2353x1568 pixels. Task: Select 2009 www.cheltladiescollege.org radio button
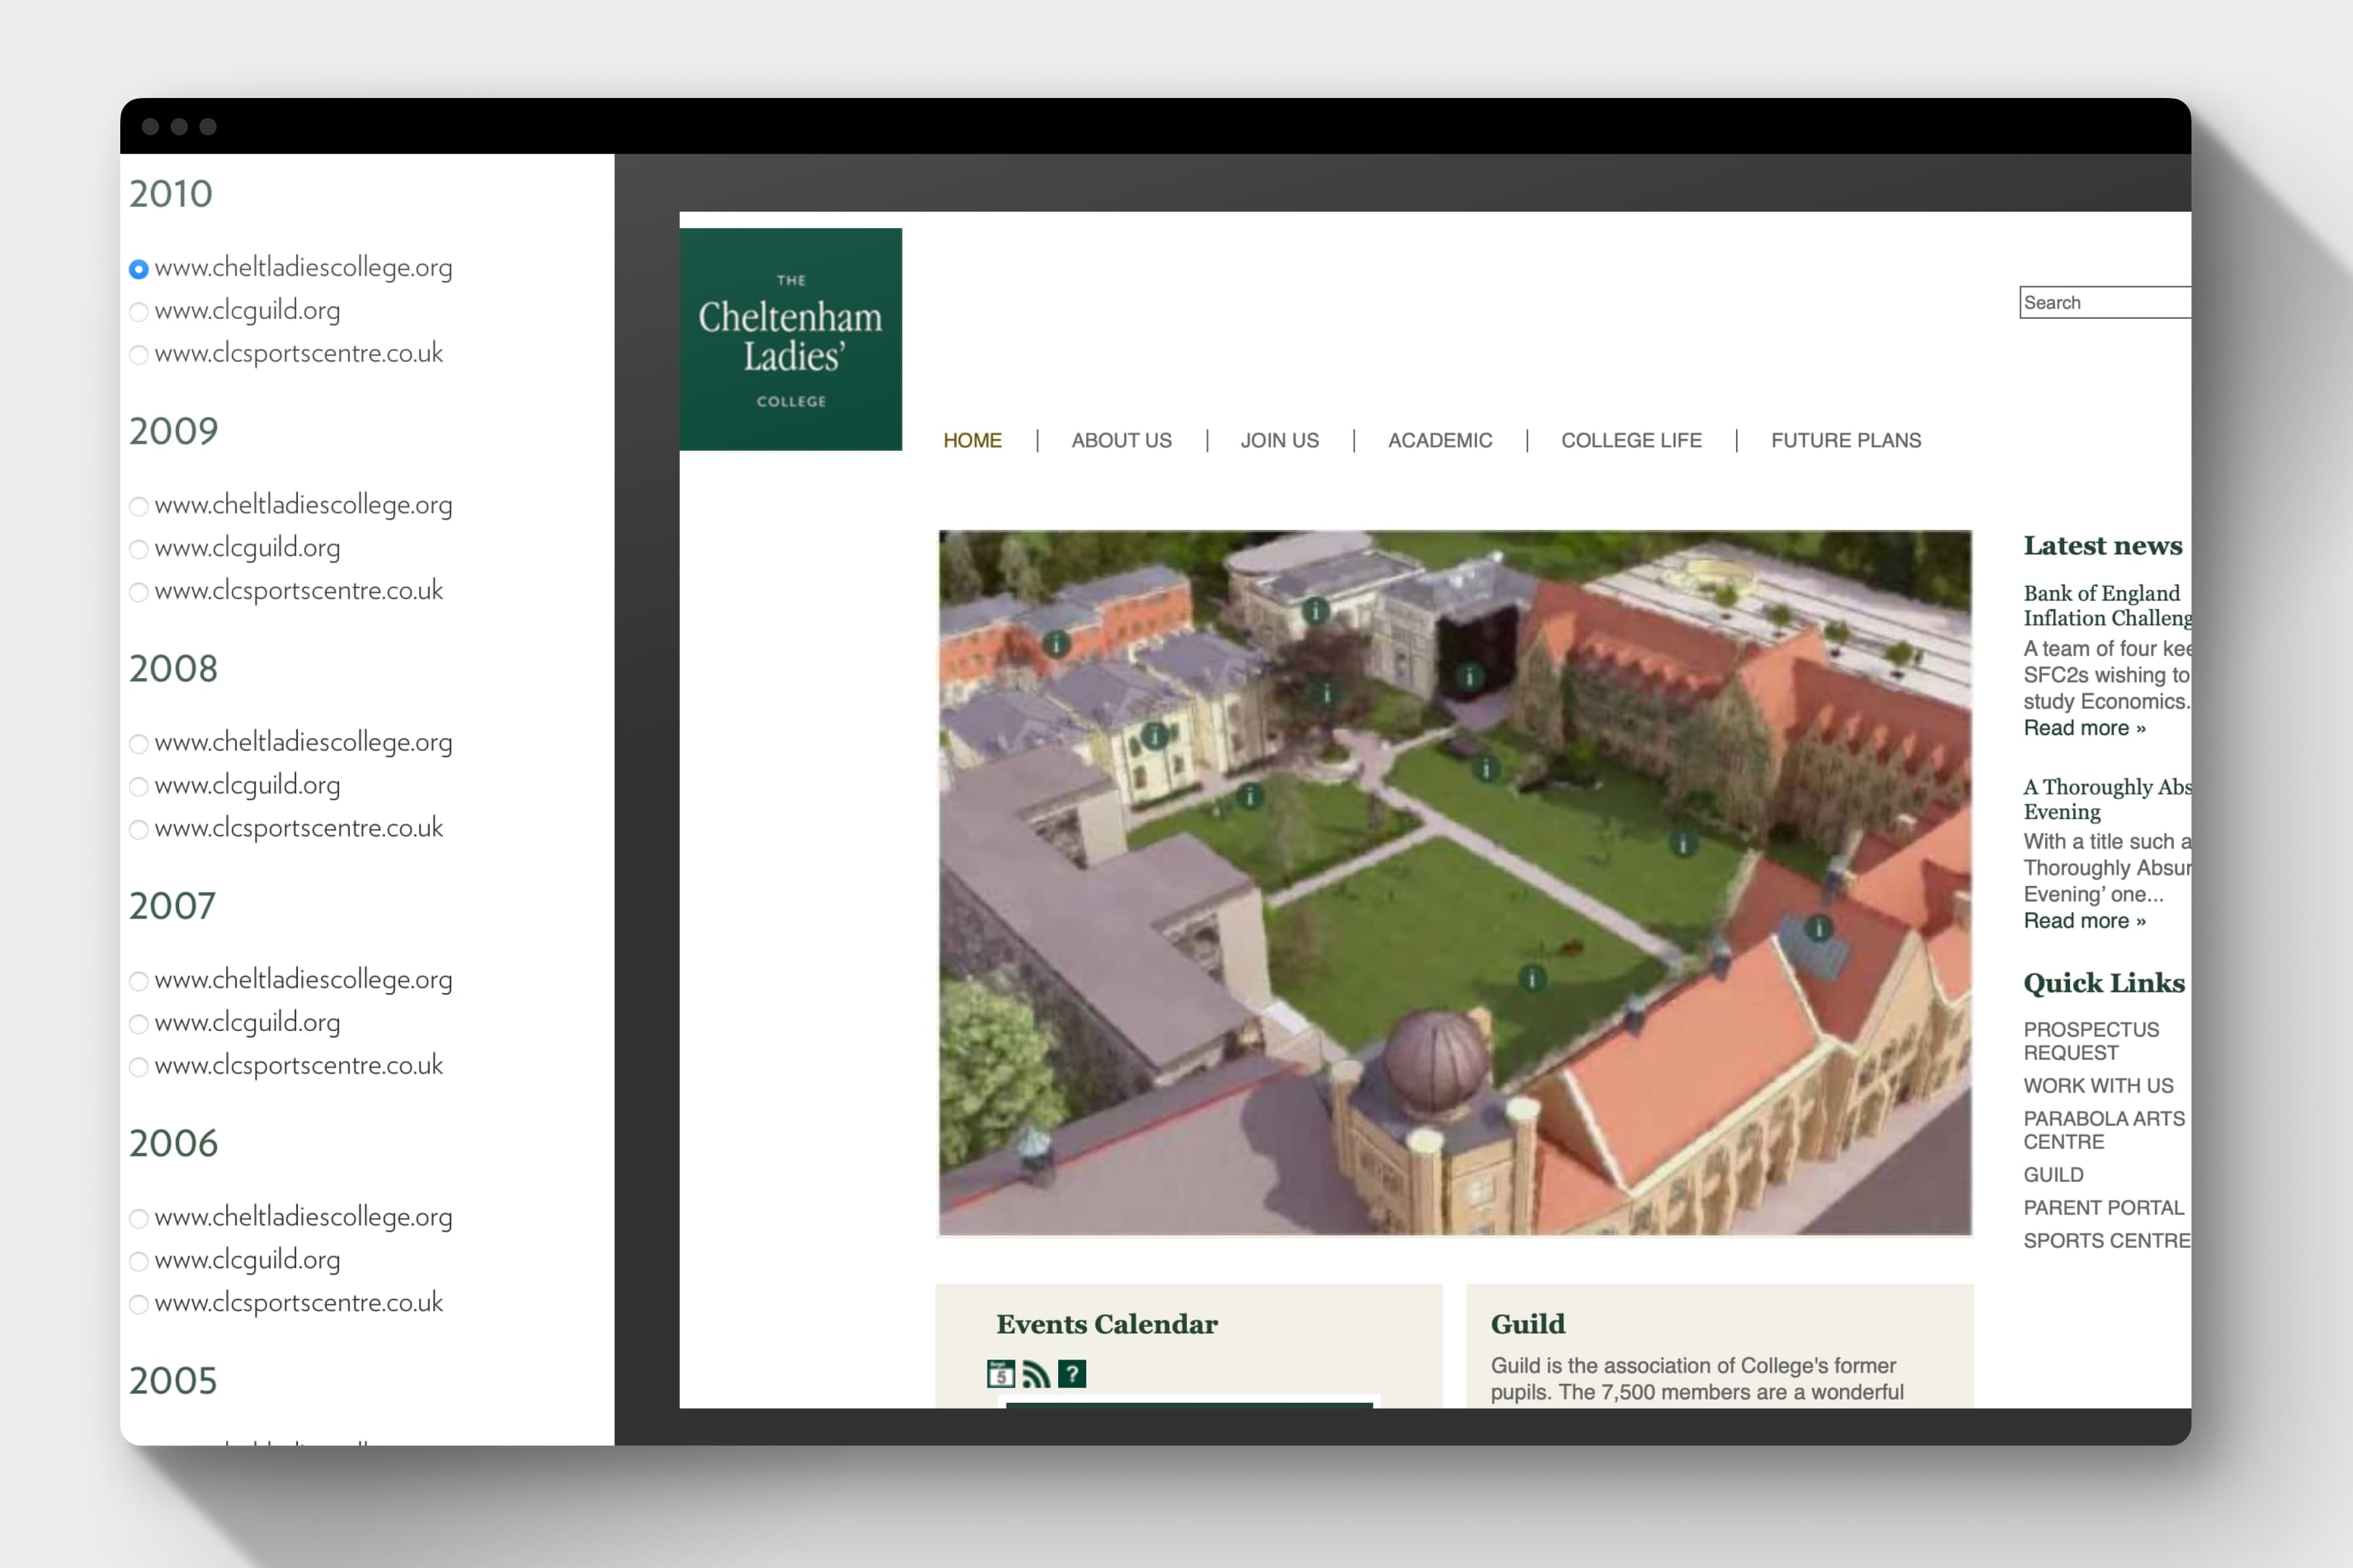click(139, 506)
